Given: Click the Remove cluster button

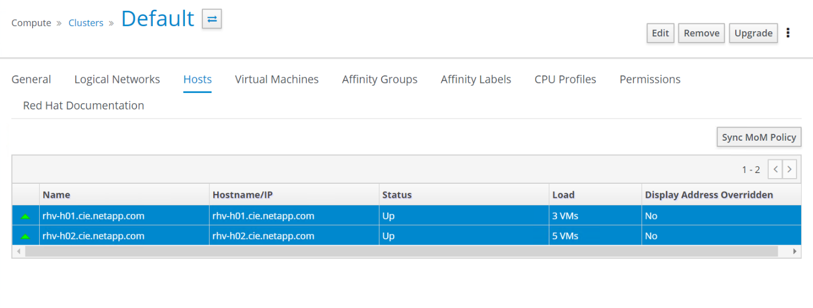Looking at the screenshot, I should pyautogui.click(x=701, y=33).
